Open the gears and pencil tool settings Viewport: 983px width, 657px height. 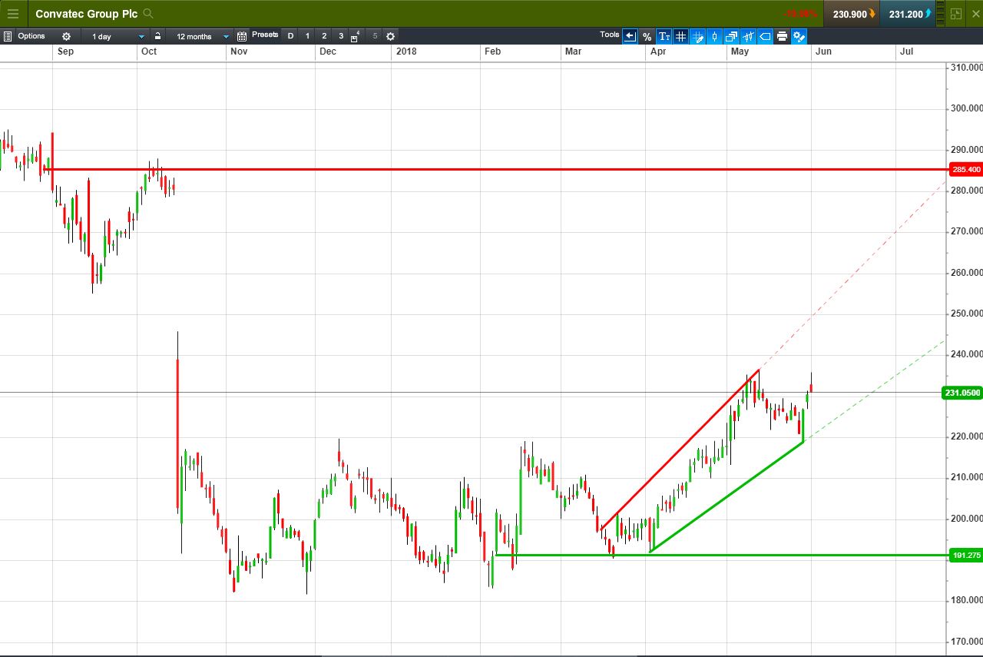click(799, 36)
